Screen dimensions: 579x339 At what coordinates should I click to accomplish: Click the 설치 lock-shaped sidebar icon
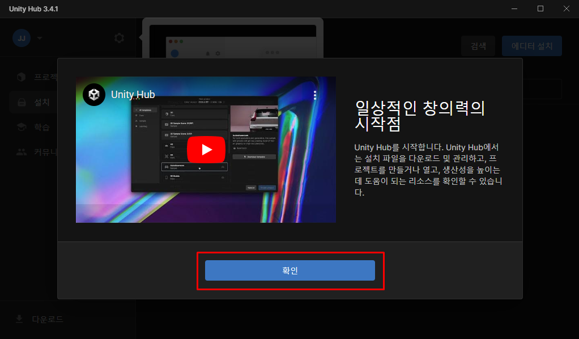(22, 102)
